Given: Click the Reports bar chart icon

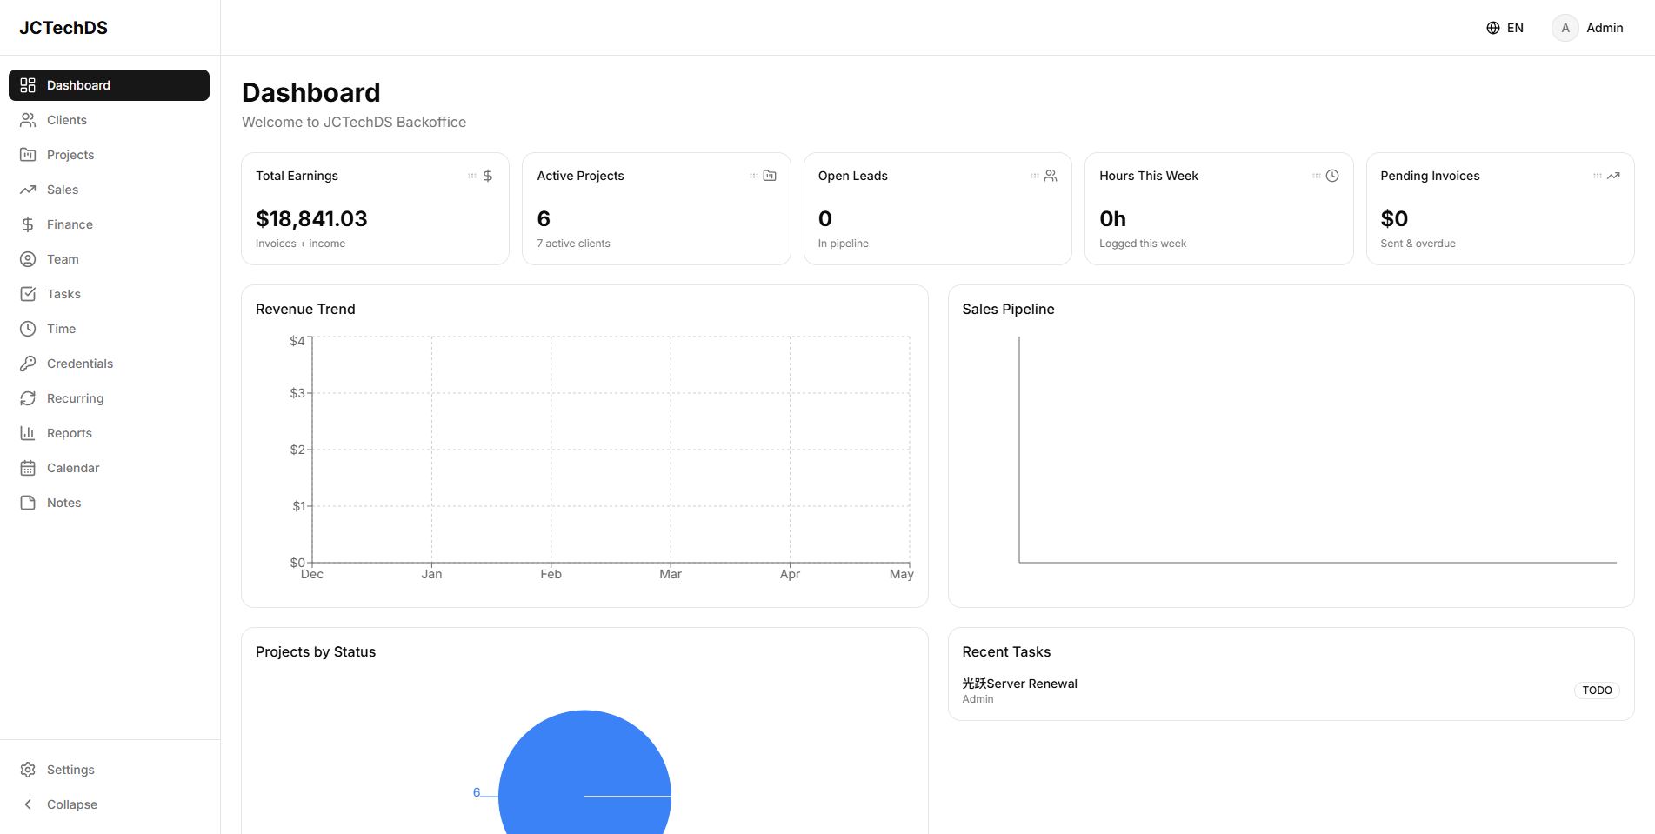Looking at the screenshot, I should tap(28, 433).
